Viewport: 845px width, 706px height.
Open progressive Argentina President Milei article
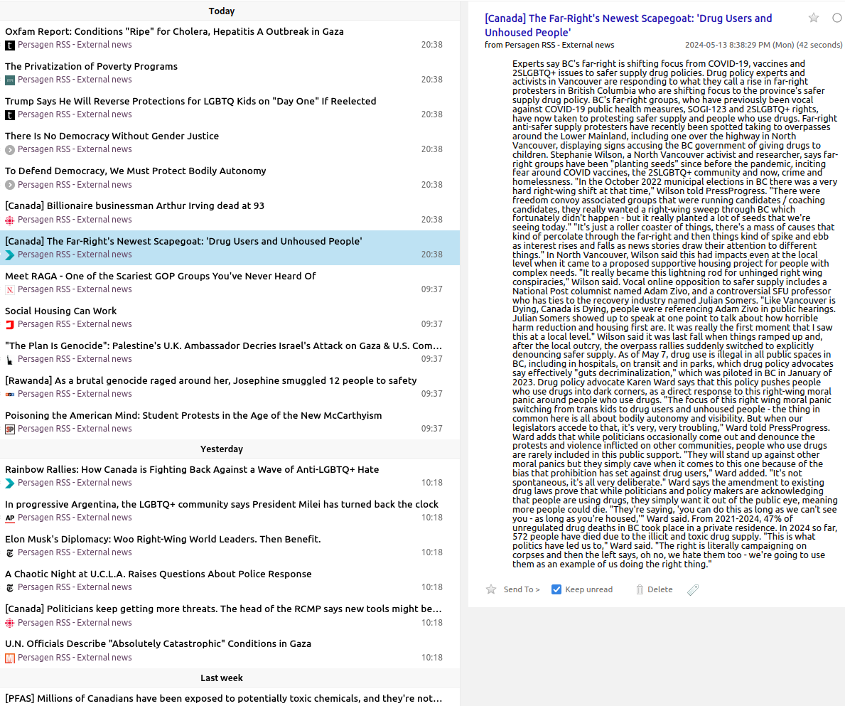click(x=230, y=511)
